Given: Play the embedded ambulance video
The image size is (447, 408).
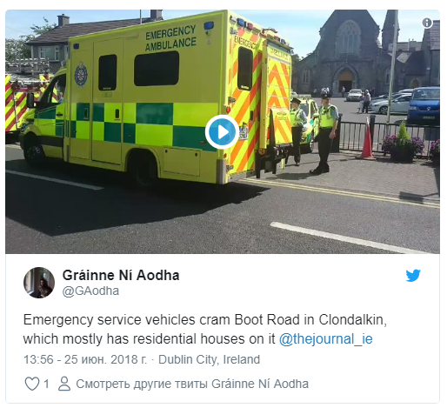Looking at the screenshot, I should [223, 132].
